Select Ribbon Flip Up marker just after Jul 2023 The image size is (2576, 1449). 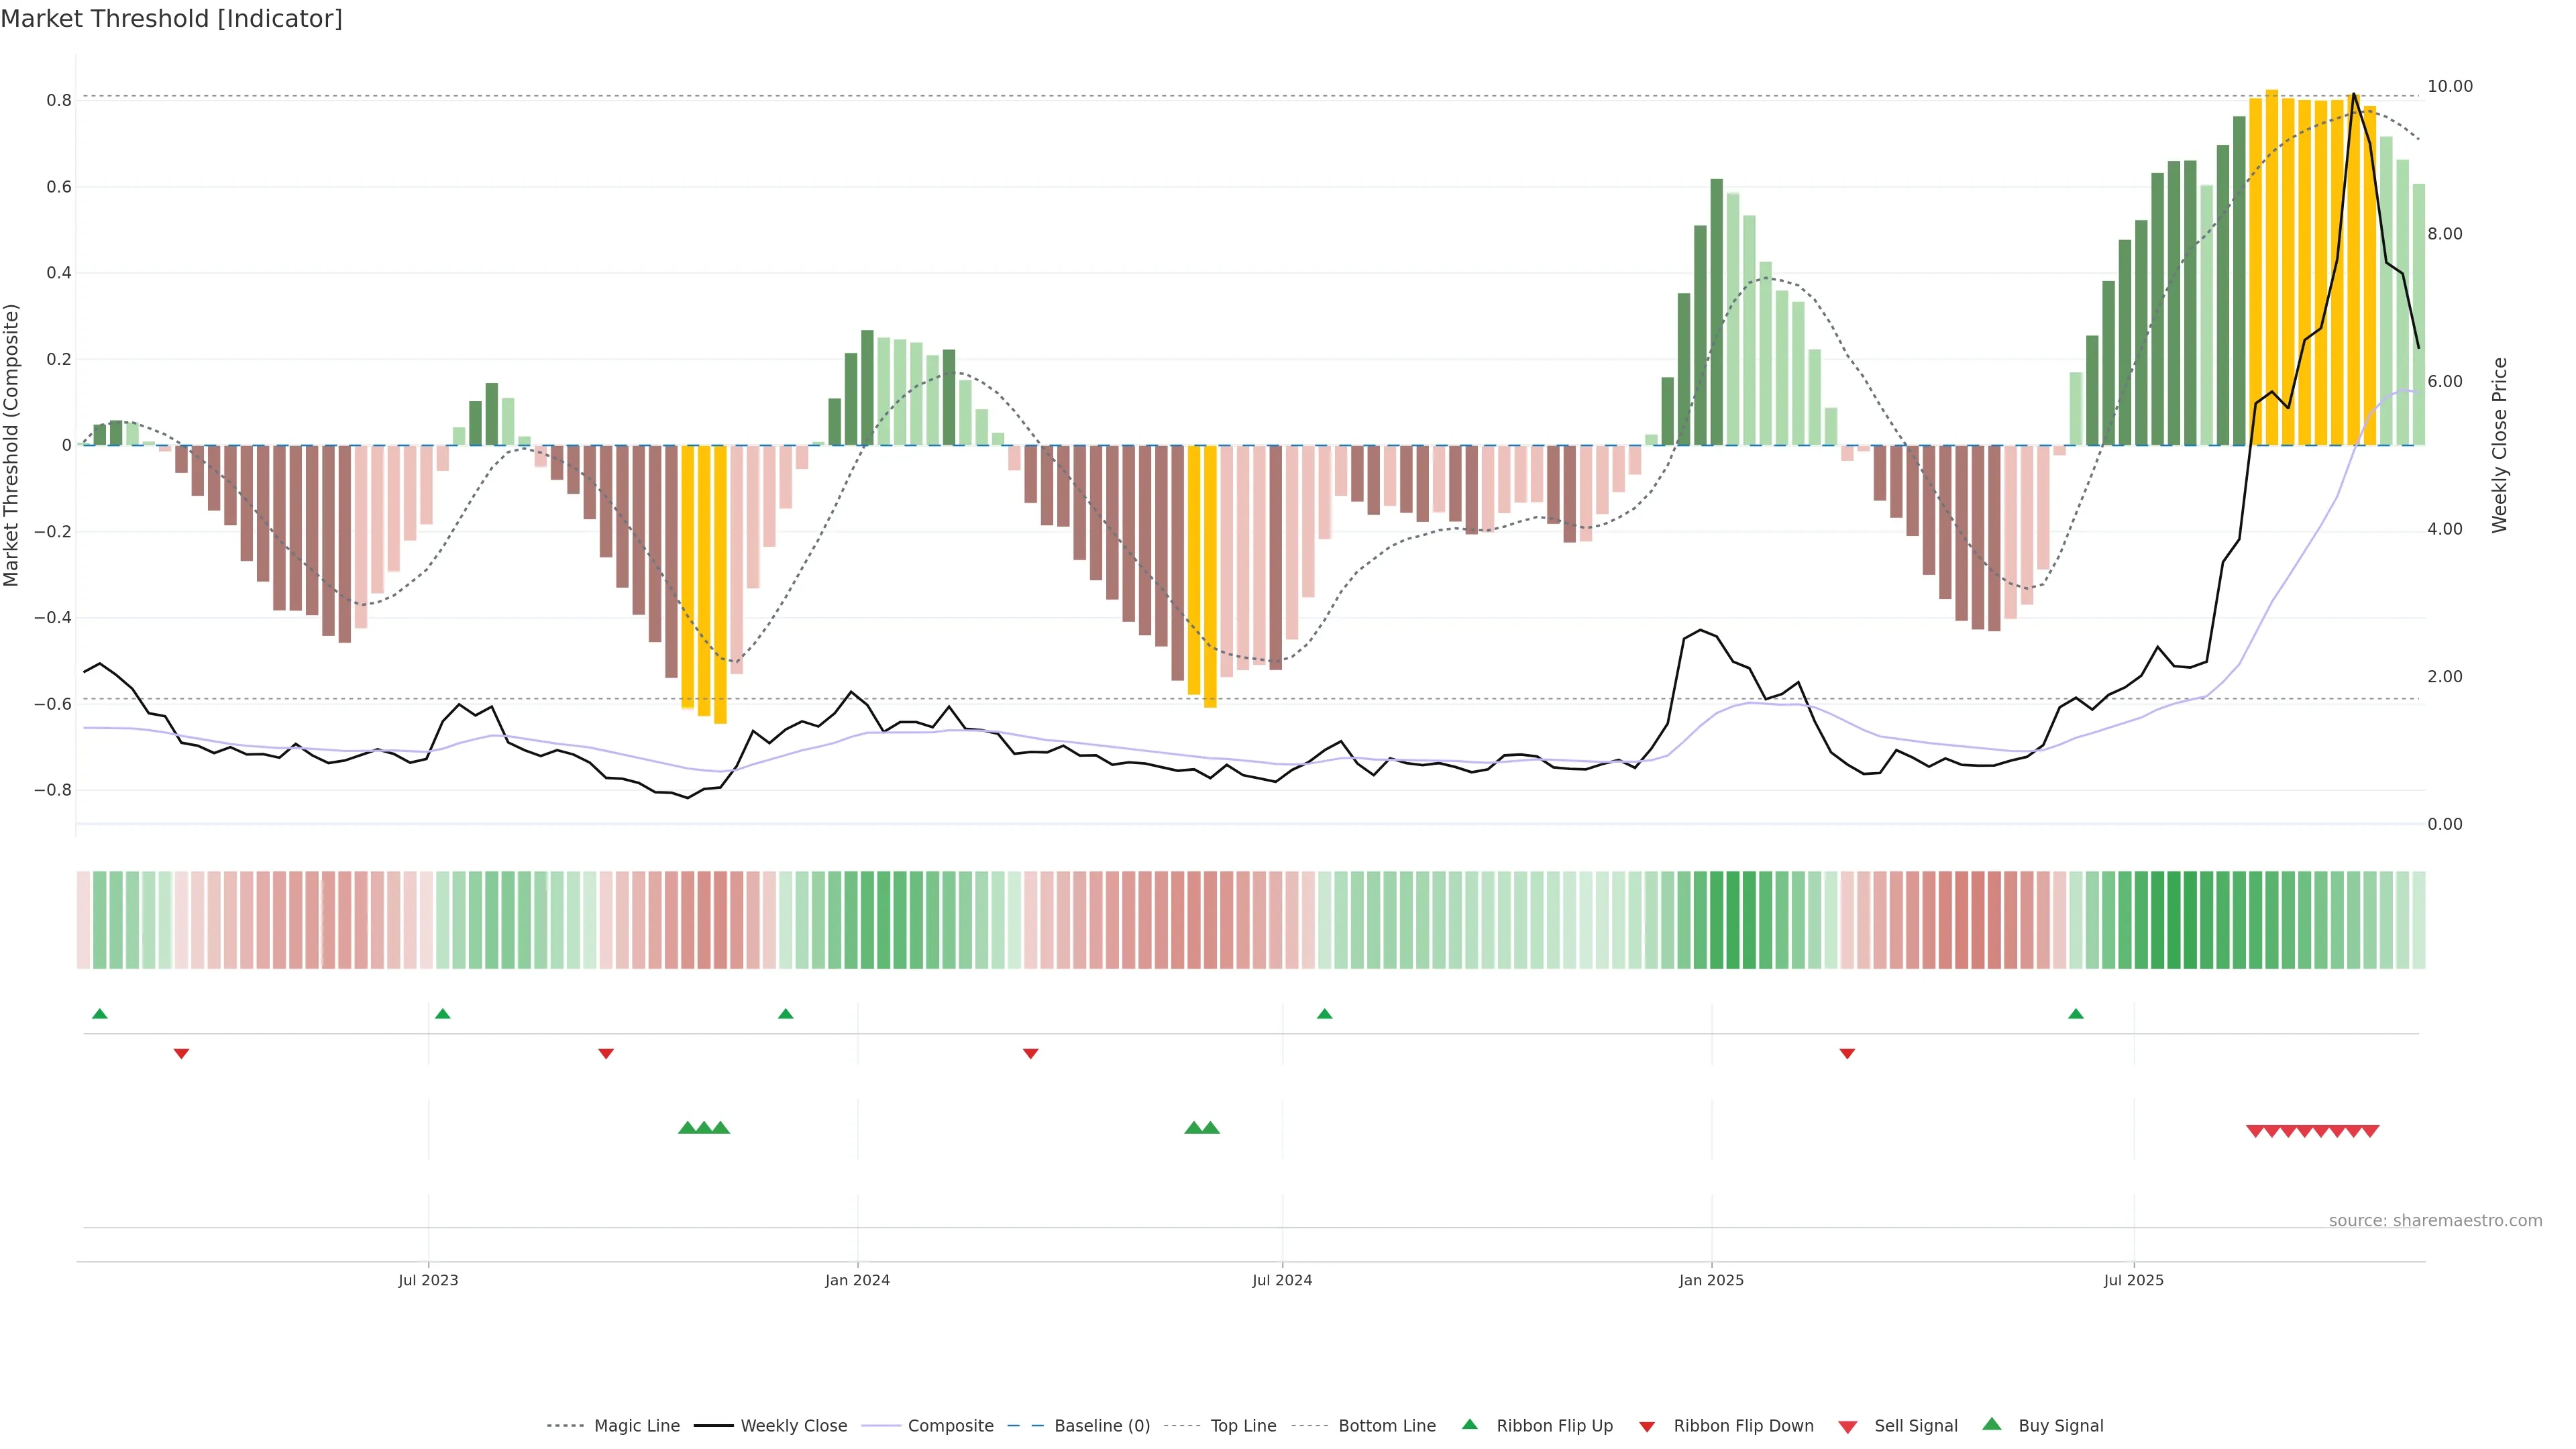tap(443, 1014)
